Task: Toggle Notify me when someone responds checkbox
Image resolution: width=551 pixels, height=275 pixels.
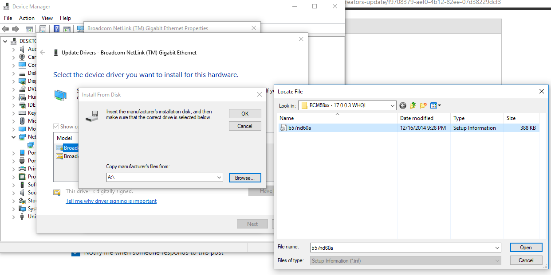Action: point(76,253)
